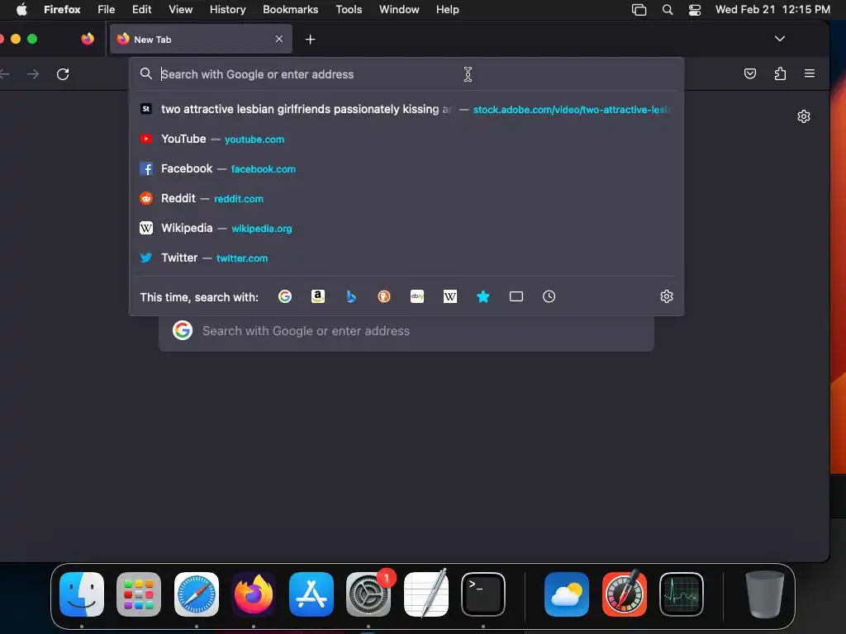Open Terminal from the Dock
Image resolution: width=846 pixels, height=634 pixels.
[x=482, y=594]
